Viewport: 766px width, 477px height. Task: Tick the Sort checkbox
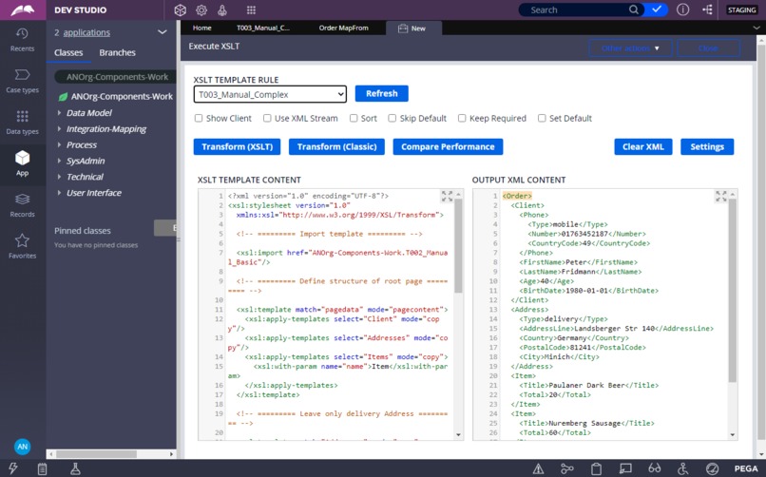354,118
